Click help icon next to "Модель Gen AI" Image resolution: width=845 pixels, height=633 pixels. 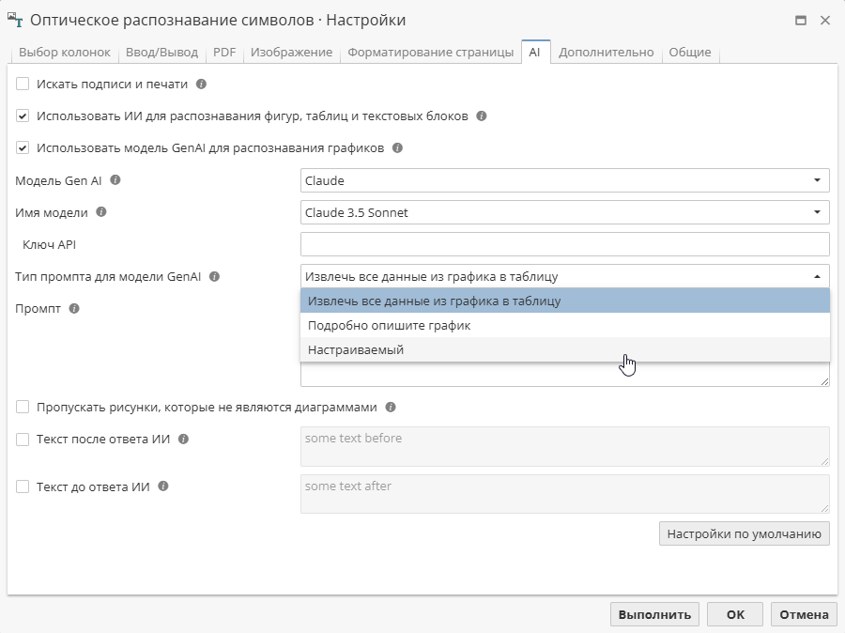coord(115,180)
